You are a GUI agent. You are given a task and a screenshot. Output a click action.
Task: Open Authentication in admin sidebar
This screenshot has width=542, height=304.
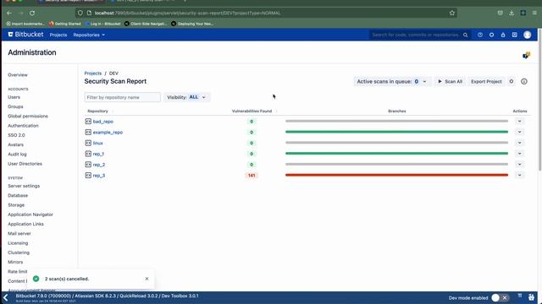point(23,126)
